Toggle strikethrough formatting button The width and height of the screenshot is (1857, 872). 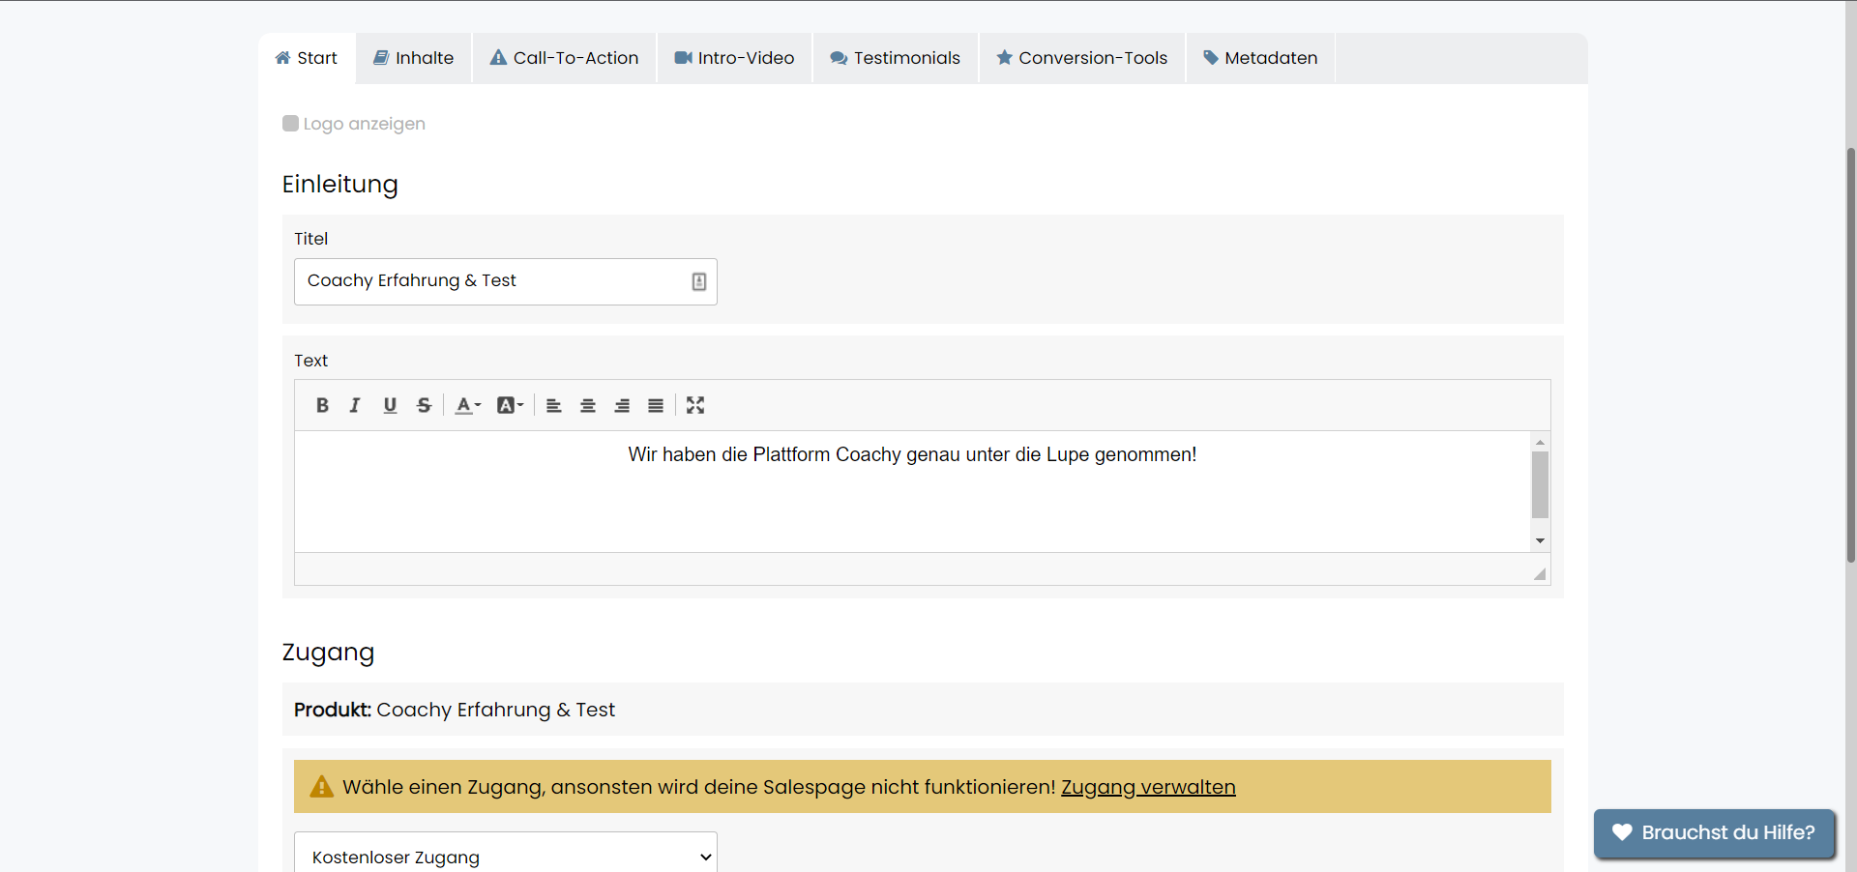(x=424, y=405)
